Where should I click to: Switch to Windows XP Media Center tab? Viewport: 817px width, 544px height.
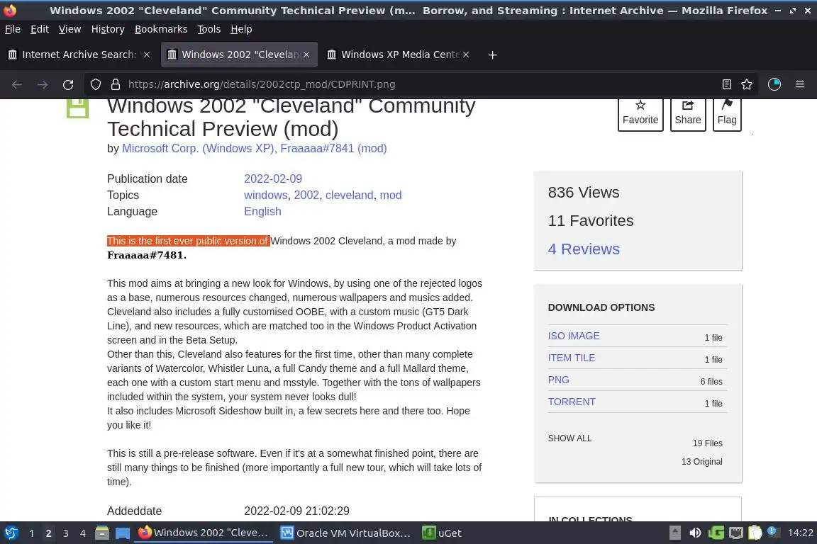pos(399,55)
